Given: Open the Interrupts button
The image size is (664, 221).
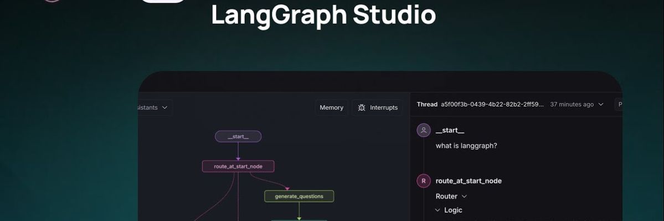Looking at the screenshot, I should click(x=377, y=107).
